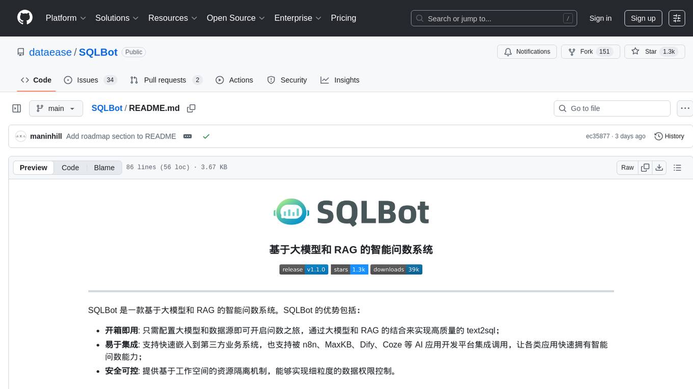
Task: Expand the Platform menu
Action: click(66, 18)
